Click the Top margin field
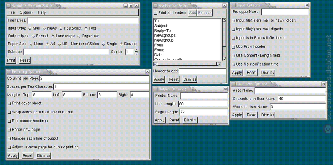Image resolution: width=333 pixels, height=165 pixels. tap(42, 95)
